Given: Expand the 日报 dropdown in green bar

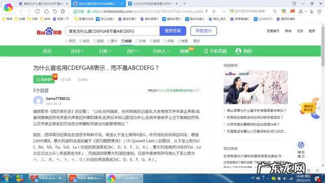Looking at the screenshot, I should click(x=105, y=51).
